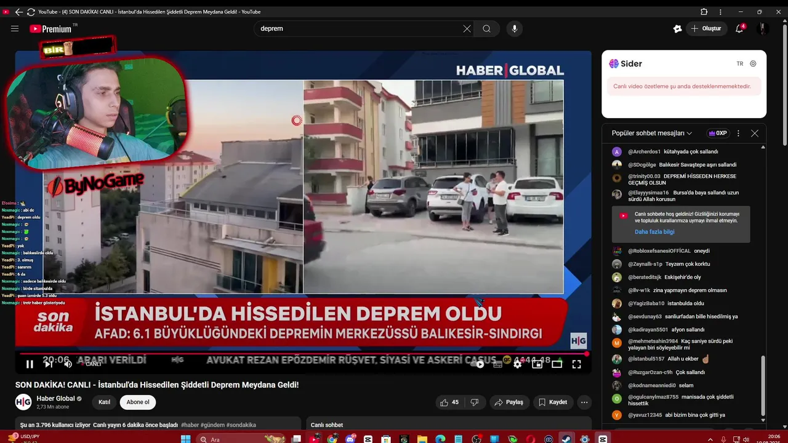Switch to miniplayer mode
Viewport: 788px width, 443px height.
[x=537, y=364]
